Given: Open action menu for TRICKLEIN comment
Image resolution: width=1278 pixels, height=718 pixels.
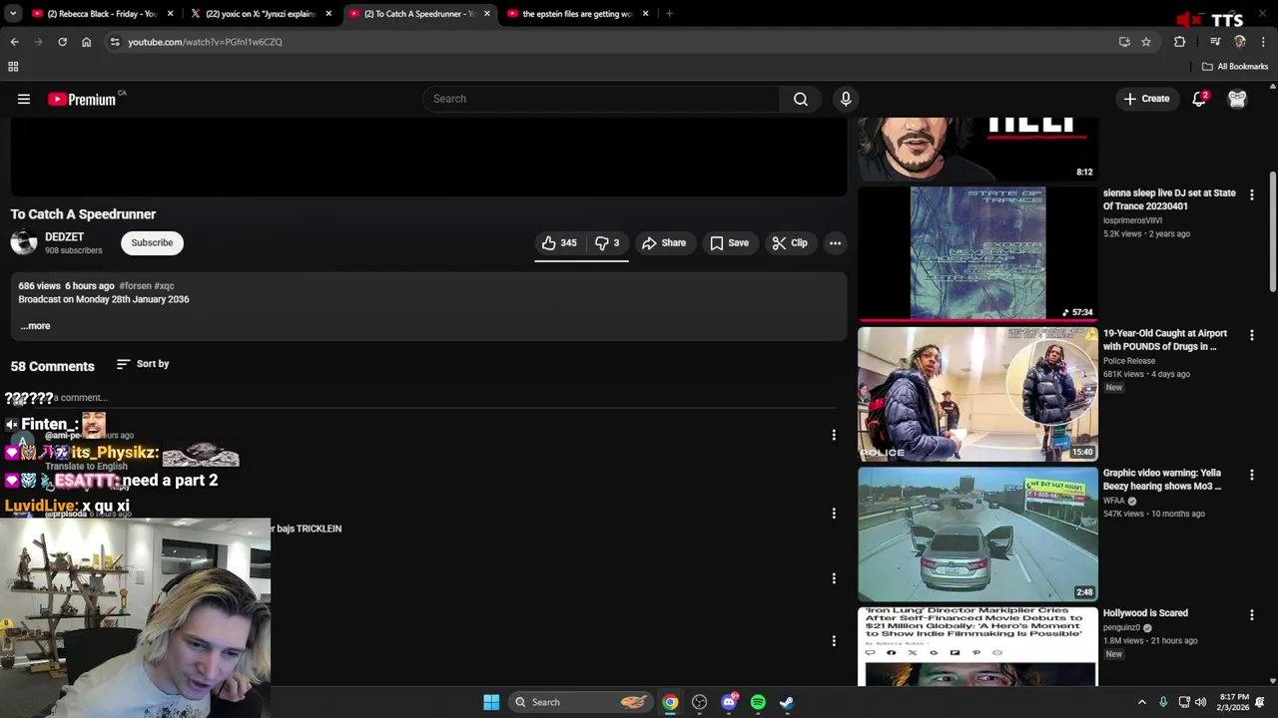Looking at the screenshot, I should [834, 514].
